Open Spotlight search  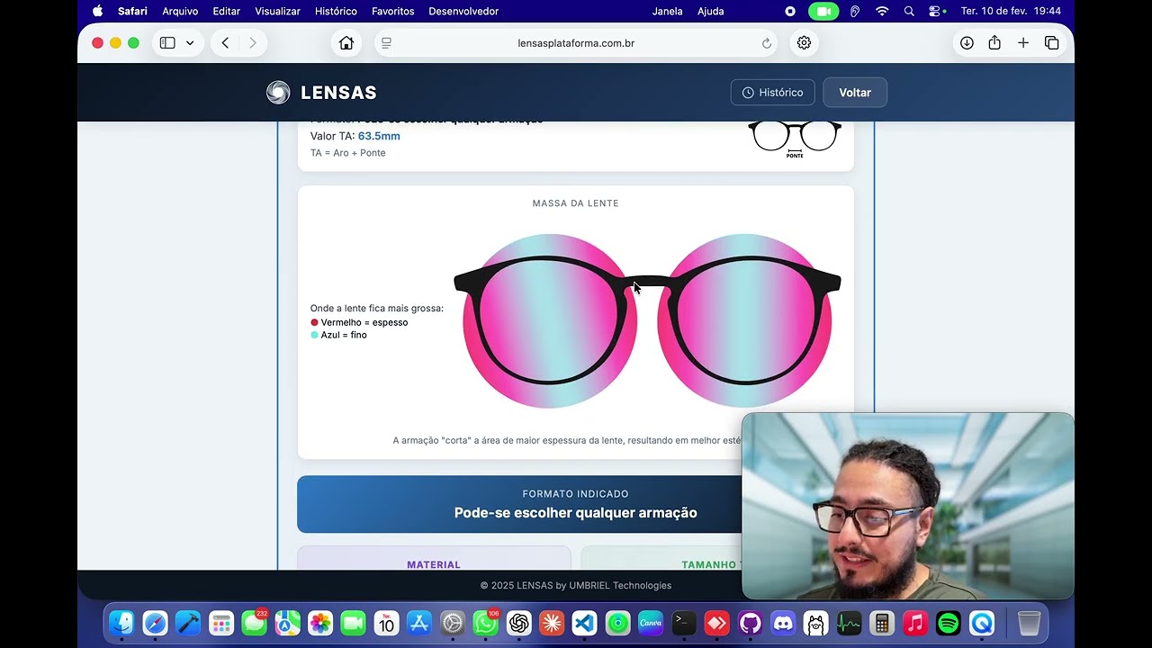(x=909, y=11)
